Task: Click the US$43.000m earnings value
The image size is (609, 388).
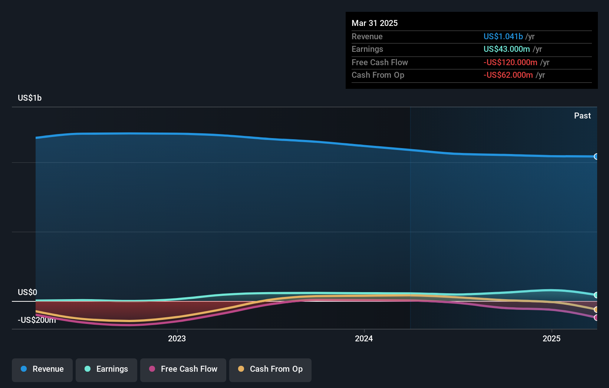Action: 507,49
